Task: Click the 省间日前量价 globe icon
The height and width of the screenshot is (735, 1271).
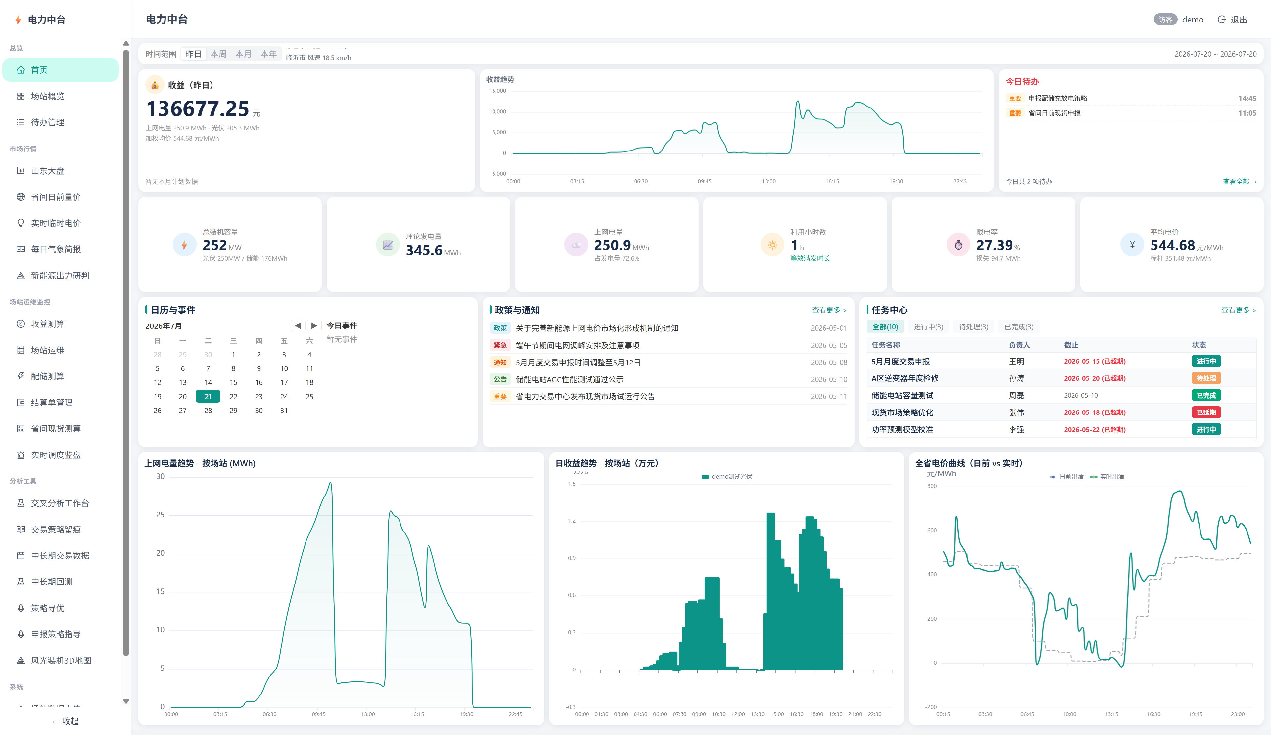Action: click(x=21, y=197)
